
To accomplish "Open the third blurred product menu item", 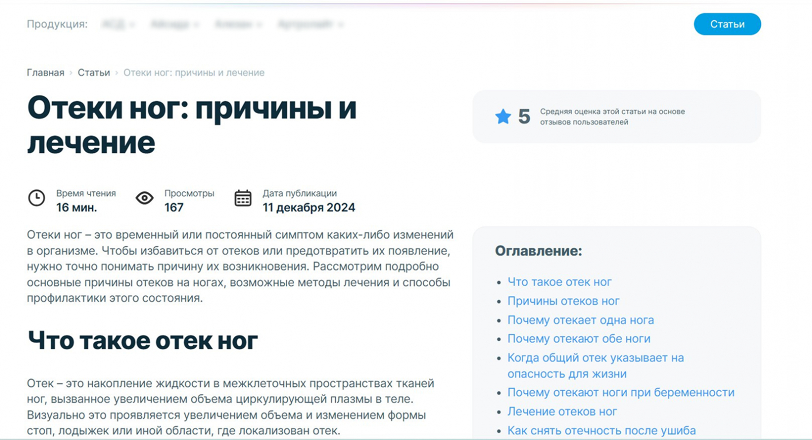I will pos(239,24).
